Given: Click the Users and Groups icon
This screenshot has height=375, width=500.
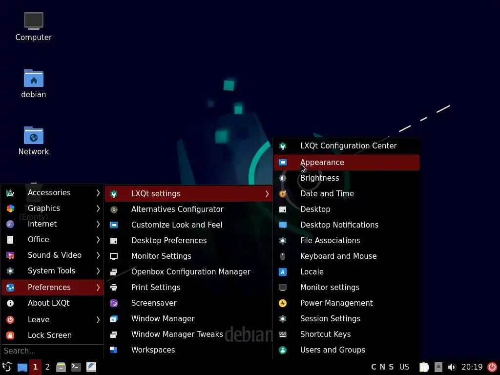Looking at the screenshot, I should [x=283, y=350].
